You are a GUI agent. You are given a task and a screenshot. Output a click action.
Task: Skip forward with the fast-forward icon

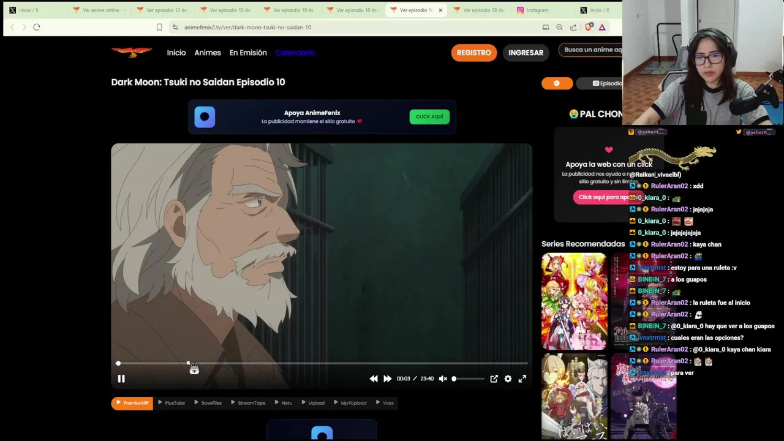pos(387,379)
